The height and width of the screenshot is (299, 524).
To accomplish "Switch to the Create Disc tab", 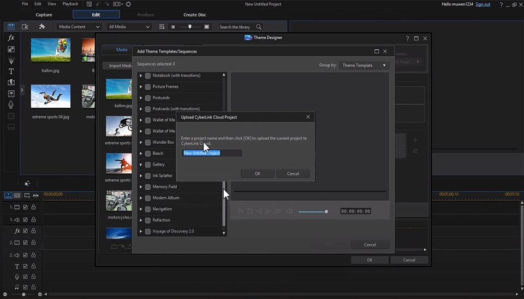I will [195, 15].
